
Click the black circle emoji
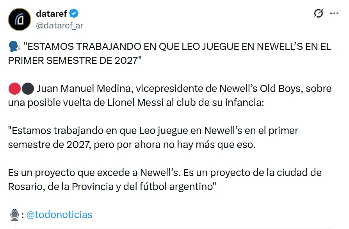pos(28,88)
